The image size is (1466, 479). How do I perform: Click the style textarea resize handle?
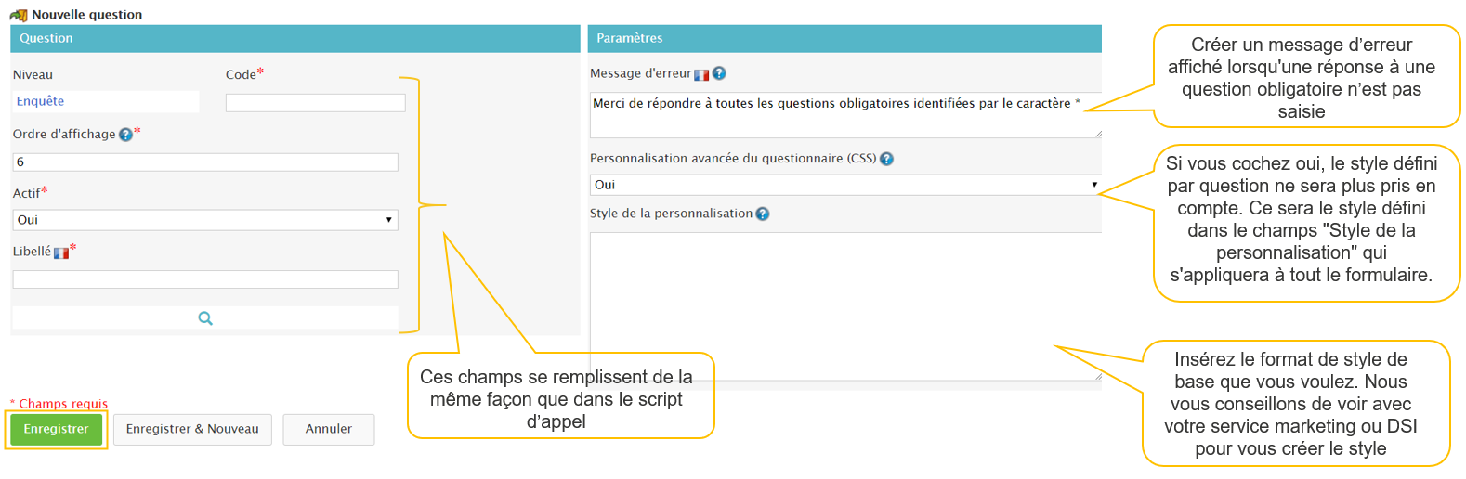(1097, 376)
